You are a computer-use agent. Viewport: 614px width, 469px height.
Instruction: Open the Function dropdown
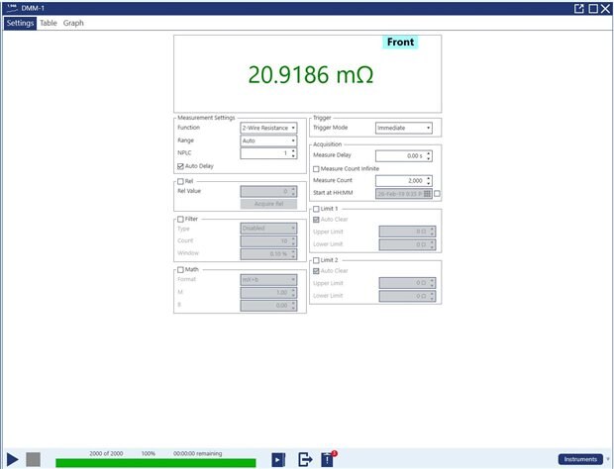click(x=268, y=128)
